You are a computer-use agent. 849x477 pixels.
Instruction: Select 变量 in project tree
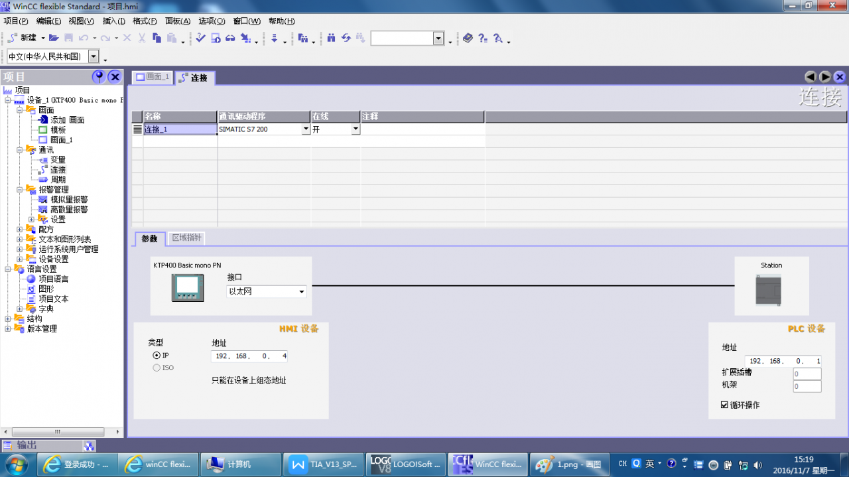pos(58,160)
